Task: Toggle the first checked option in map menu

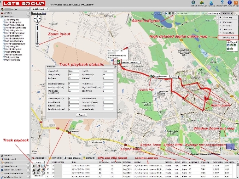Action: pos(221,22)
